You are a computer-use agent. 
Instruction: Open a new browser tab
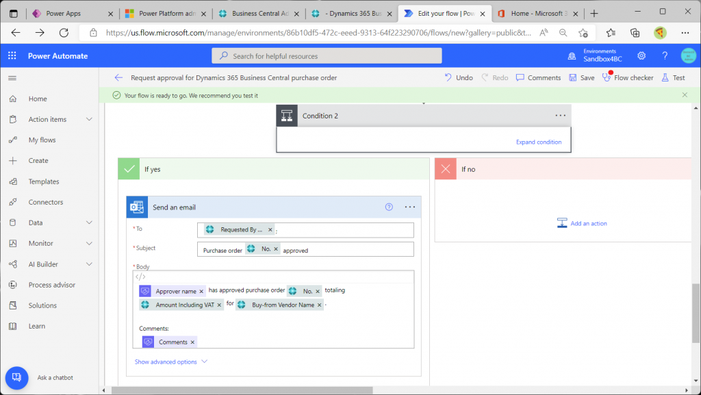594,14
